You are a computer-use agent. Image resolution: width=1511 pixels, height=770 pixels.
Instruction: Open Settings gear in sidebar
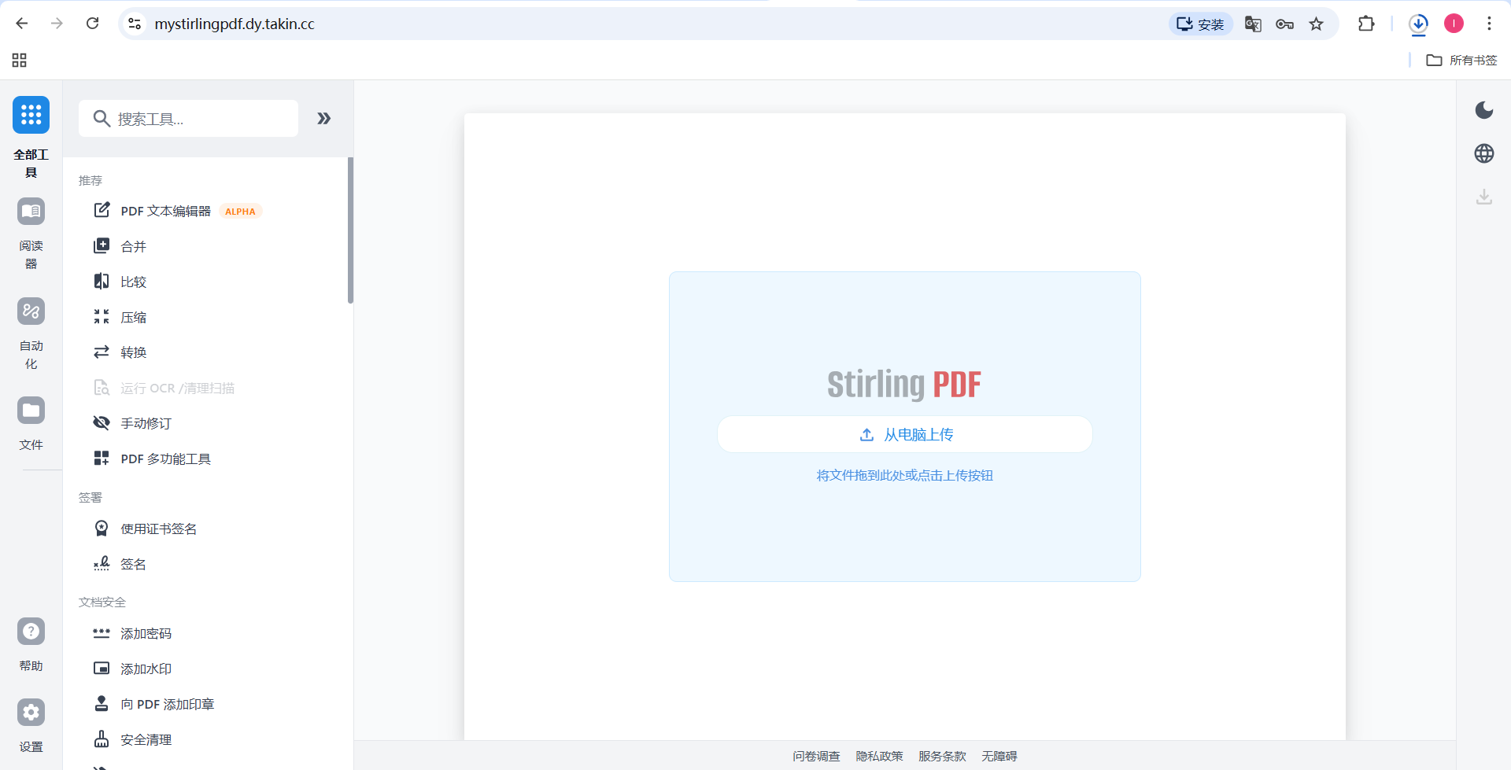pos(31,713)
